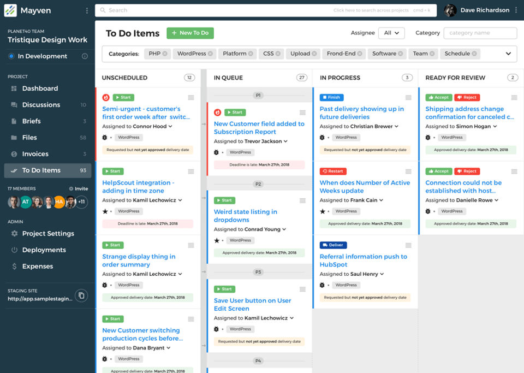524x373 pixels.
Task: Change assignee Conrad Young dropdown
Action: click(265, 229)
